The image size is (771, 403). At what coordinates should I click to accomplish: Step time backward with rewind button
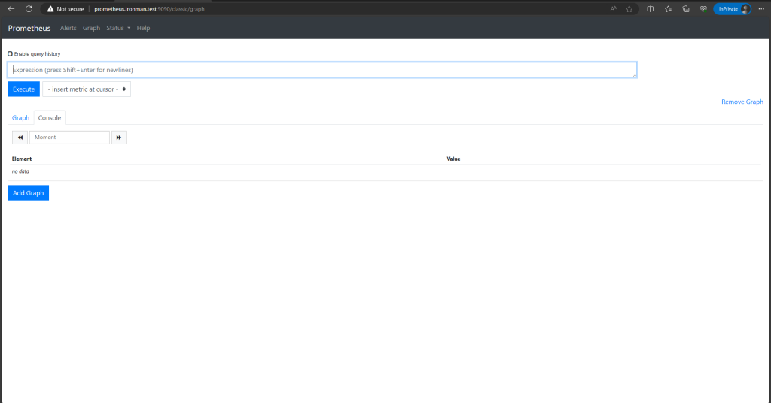[20, 138]
